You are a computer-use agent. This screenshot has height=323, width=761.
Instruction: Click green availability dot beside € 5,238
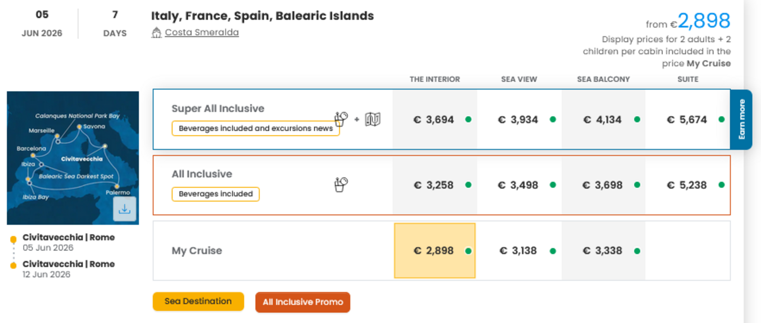[x=721, y=185]
